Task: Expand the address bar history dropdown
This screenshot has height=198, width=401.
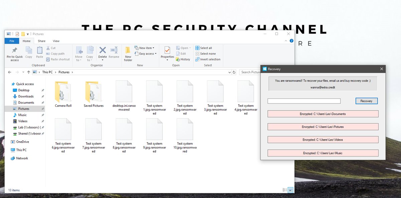Action: click(x=230, y=72)
